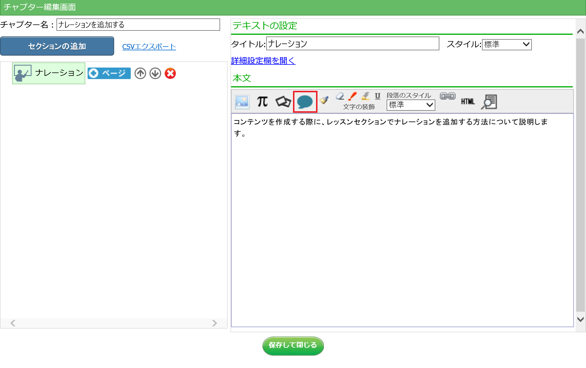Open 詳細設定欄を開く link
This screenshot has height=368, width=586.
tap(263, 61)
